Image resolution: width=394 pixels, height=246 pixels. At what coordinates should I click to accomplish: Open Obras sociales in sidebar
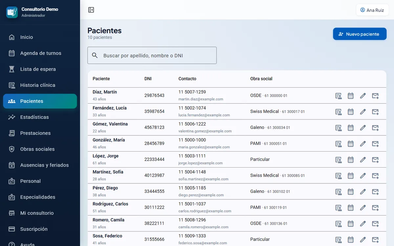(x=40, y=149)
